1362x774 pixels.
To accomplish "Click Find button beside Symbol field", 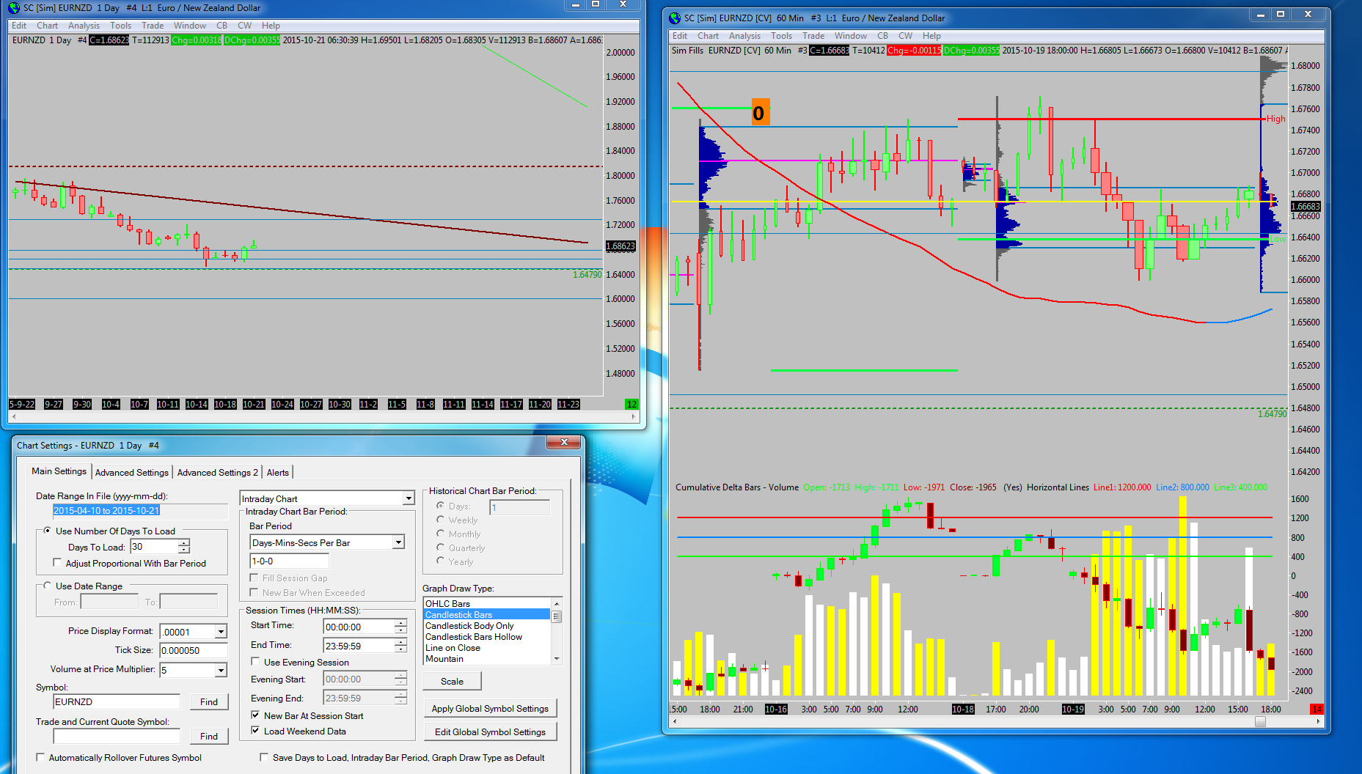I will point(209,701).
